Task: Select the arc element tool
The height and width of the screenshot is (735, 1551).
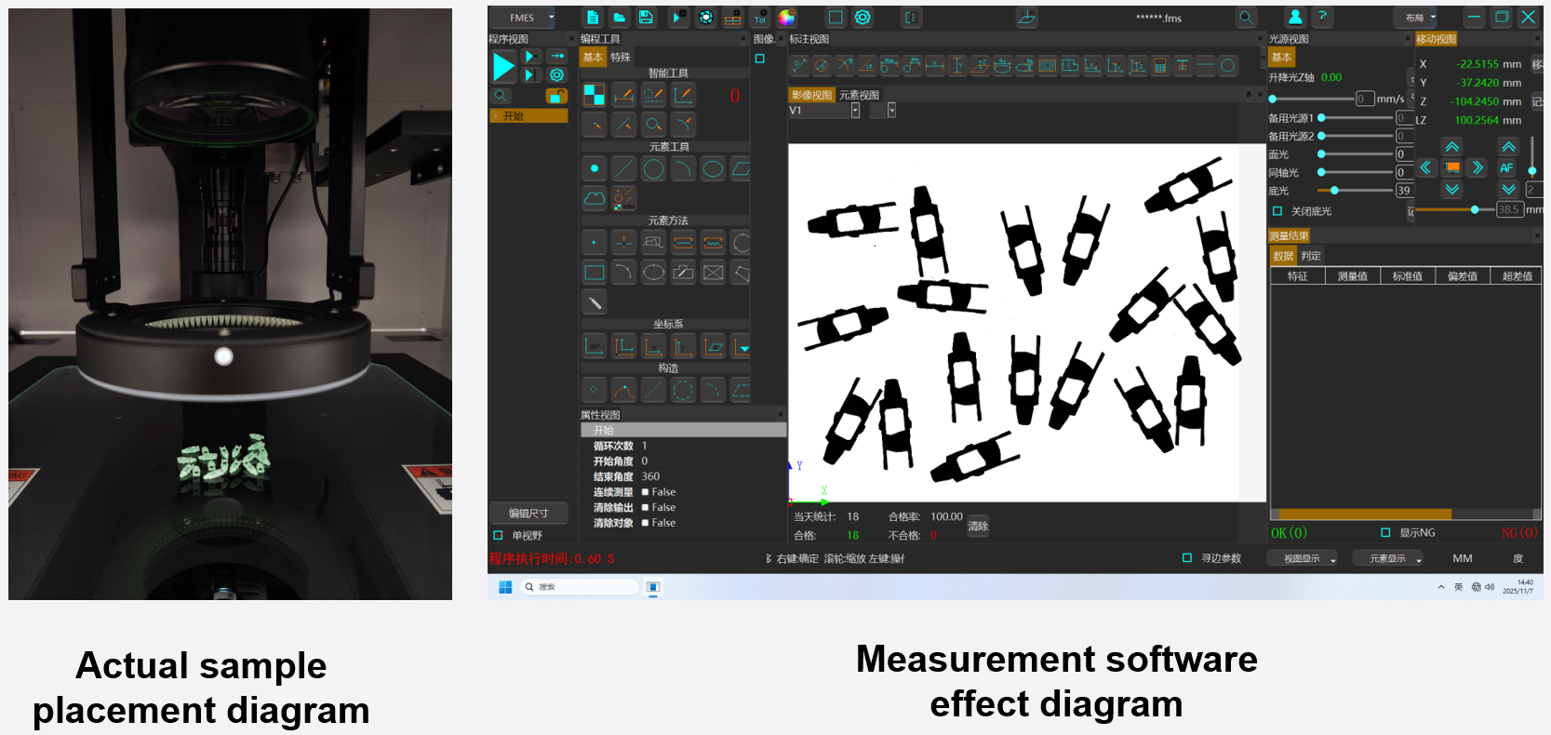Action: point(683,168)
